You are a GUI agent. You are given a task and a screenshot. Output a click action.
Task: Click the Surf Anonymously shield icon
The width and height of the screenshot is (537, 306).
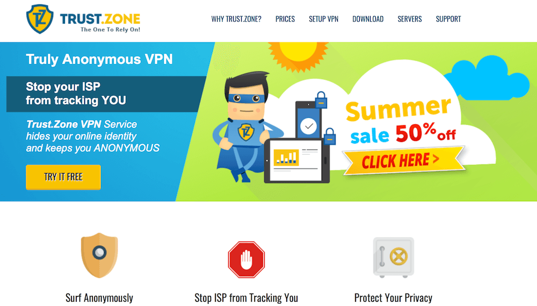pos(99,255)
